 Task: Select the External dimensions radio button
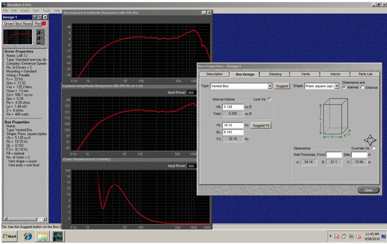coord(362,87)
